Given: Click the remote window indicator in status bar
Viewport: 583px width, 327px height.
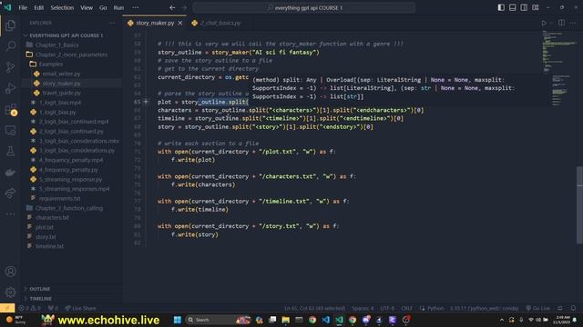Looking at the screenshot, I should pos(7,308).
